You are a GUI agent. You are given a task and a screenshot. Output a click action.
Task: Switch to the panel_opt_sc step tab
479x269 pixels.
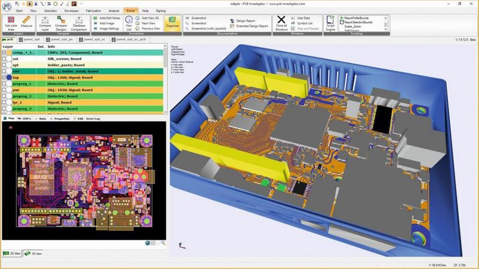click(x=92, y=39)
